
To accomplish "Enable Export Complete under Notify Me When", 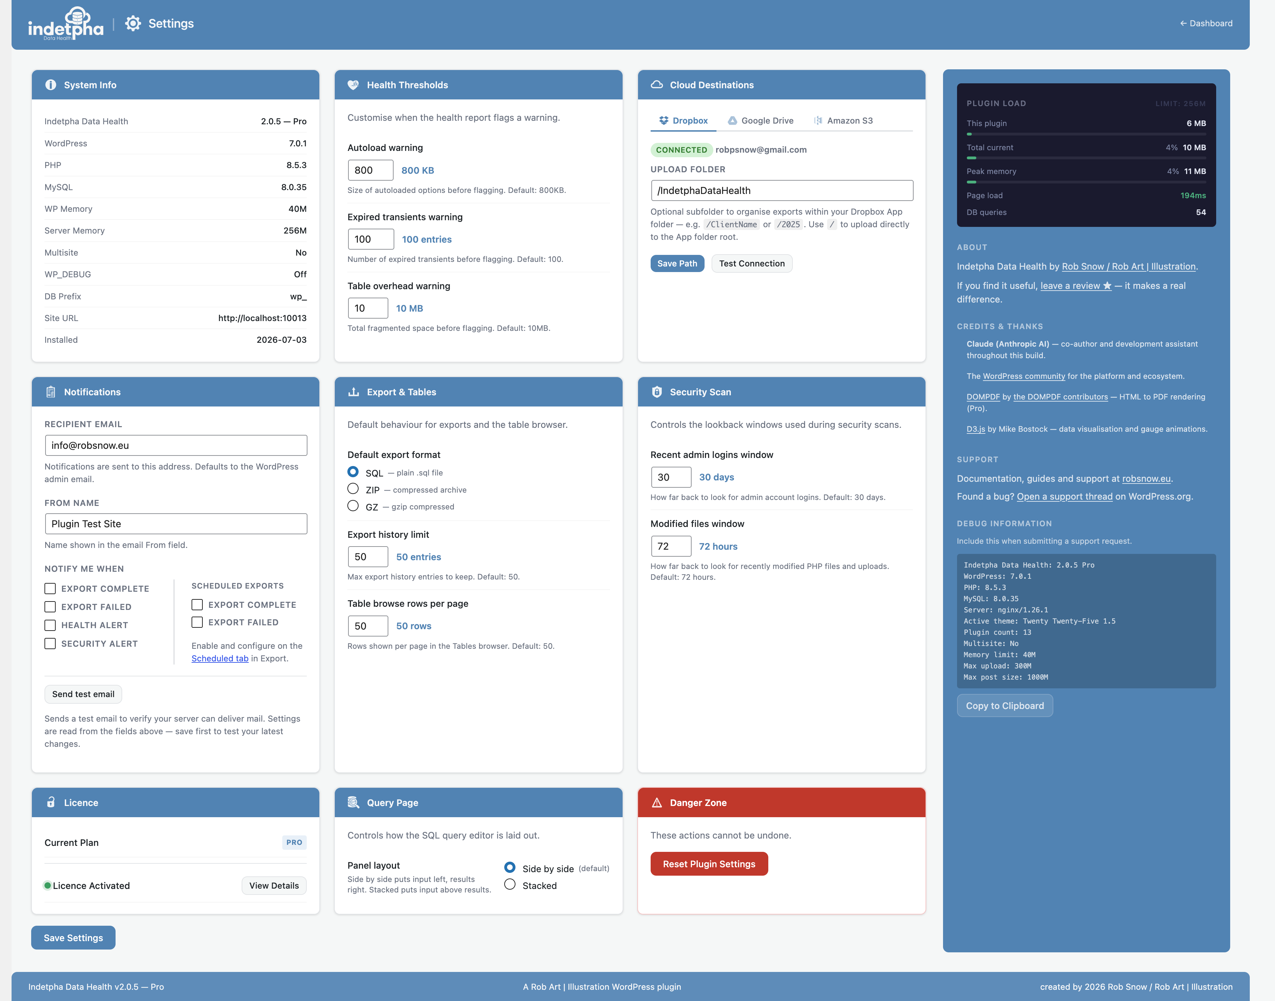I will pyautogui.click(x=50, y=589).
